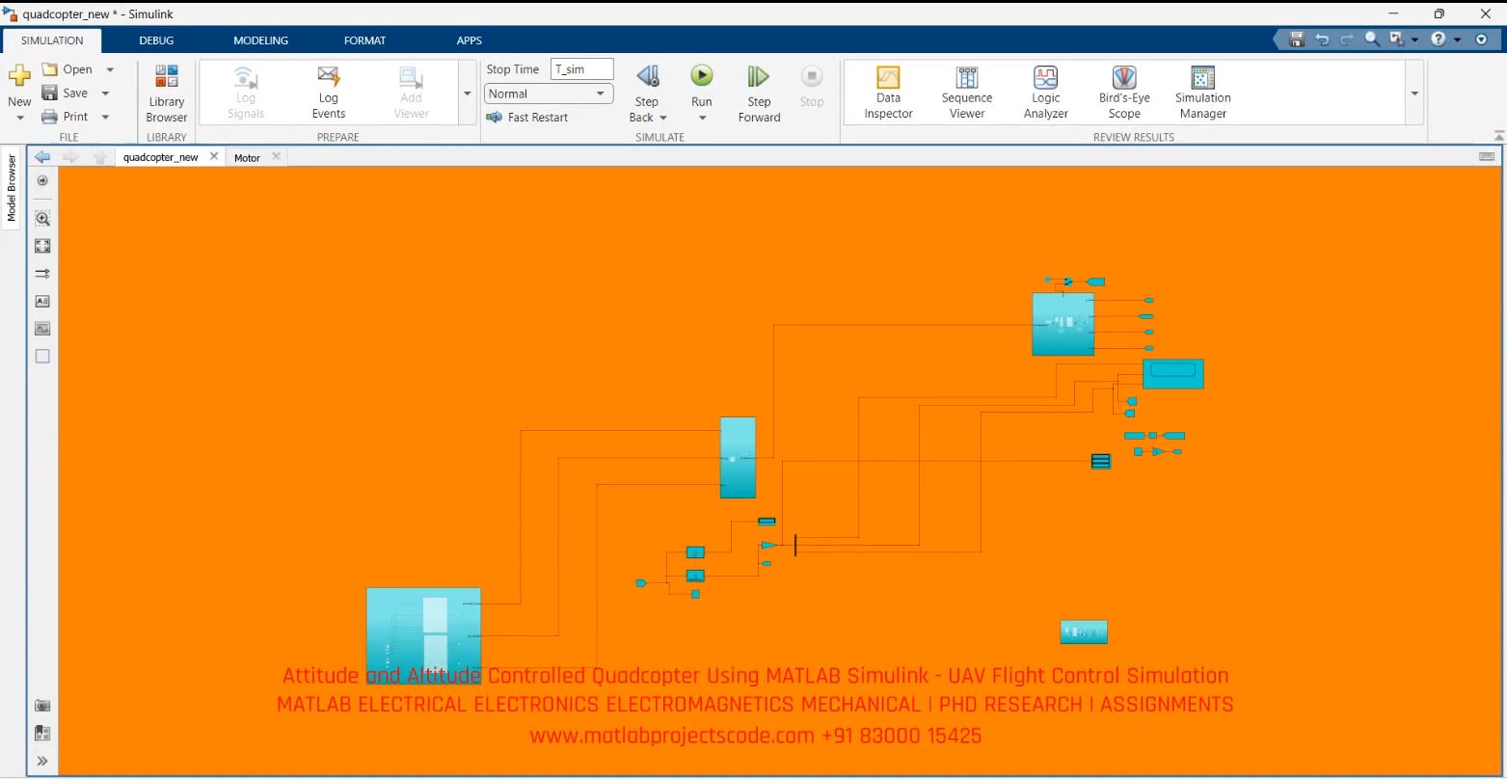This screenshot has width=1507, height=779.
Task: Click the quick-access Save icon in title strip
Action: coord(1297,40)
